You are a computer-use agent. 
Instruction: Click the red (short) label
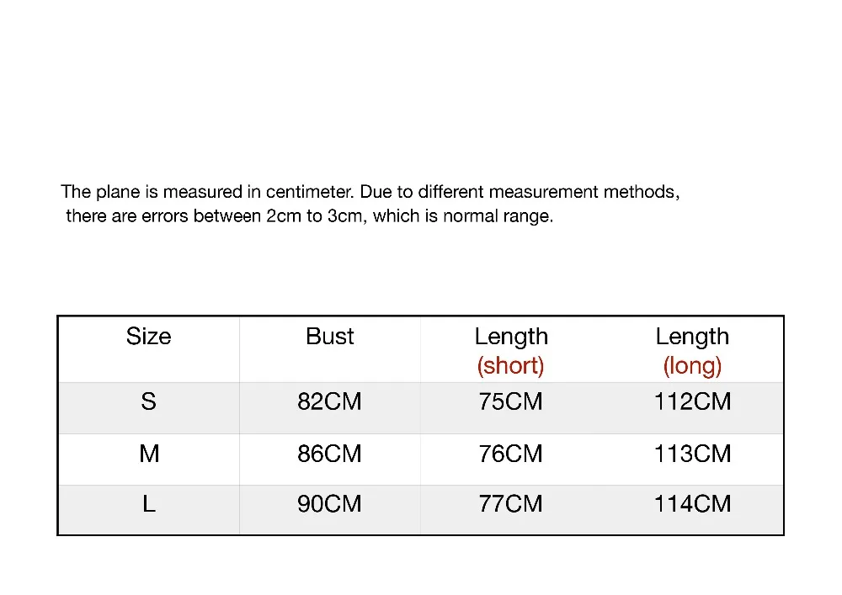(511, 366)
